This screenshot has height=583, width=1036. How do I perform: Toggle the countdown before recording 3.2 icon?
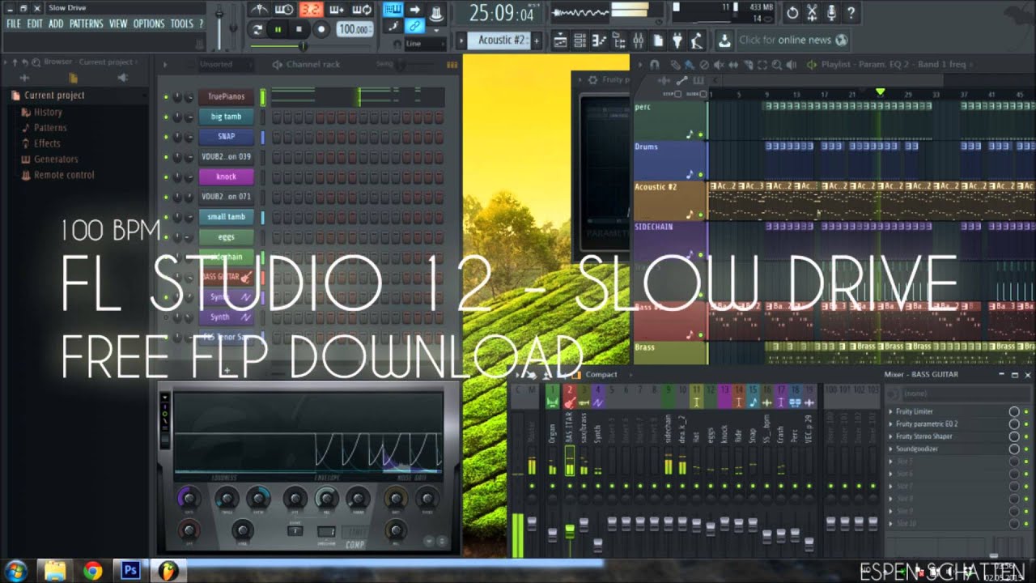pos(311,10)
